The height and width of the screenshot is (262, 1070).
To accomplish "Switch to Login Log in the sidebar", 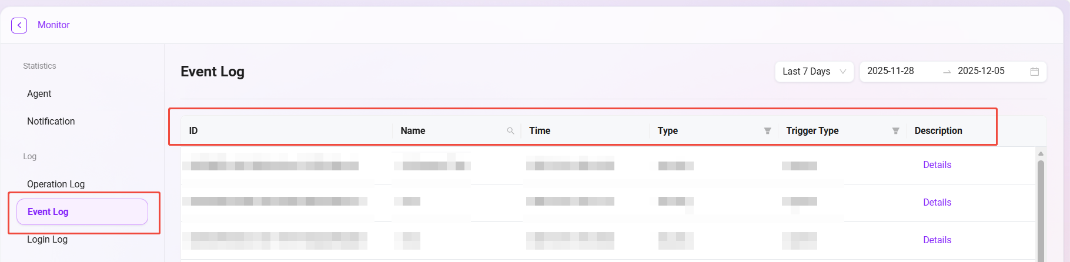I will coord(48,240).
